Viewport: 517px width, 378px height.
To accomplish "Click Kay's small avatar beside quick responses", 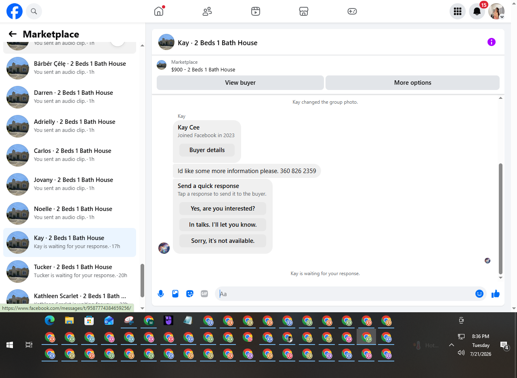I will (x=164, y=248).
